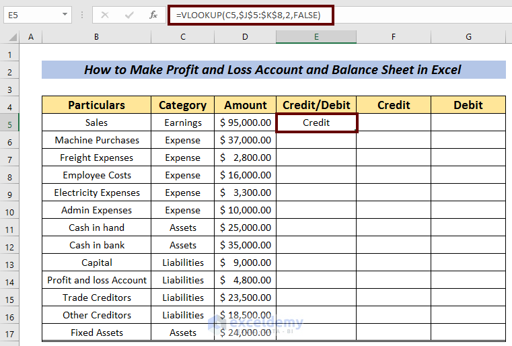Select the $ 37,000.00 amount cell
Viewport: 512px width, 346px height.
(x=245, y=140)
